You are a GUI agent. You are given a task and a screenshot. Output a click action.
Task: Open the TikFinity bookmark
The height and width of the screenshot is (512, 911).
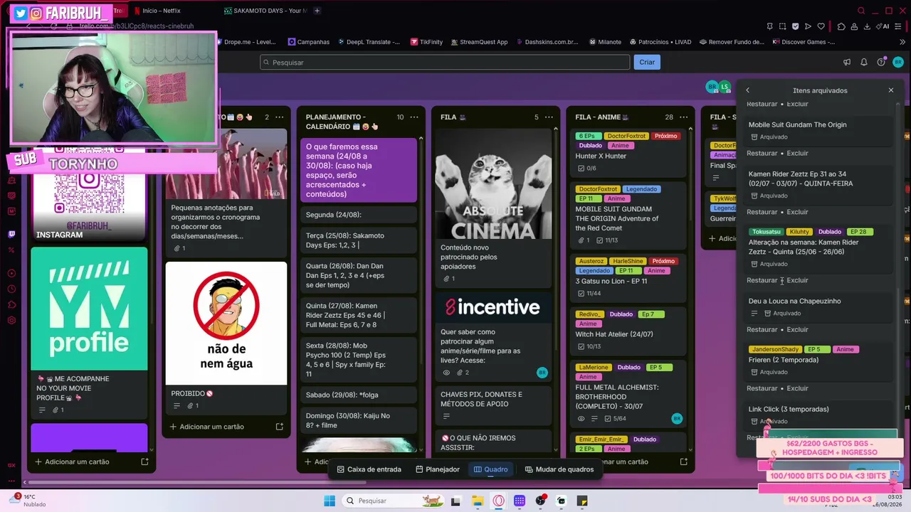tap(426, 42)
